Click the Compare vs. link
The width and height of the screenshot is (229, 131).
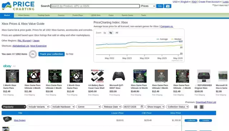pyautogui.click(x=167, y=26)
